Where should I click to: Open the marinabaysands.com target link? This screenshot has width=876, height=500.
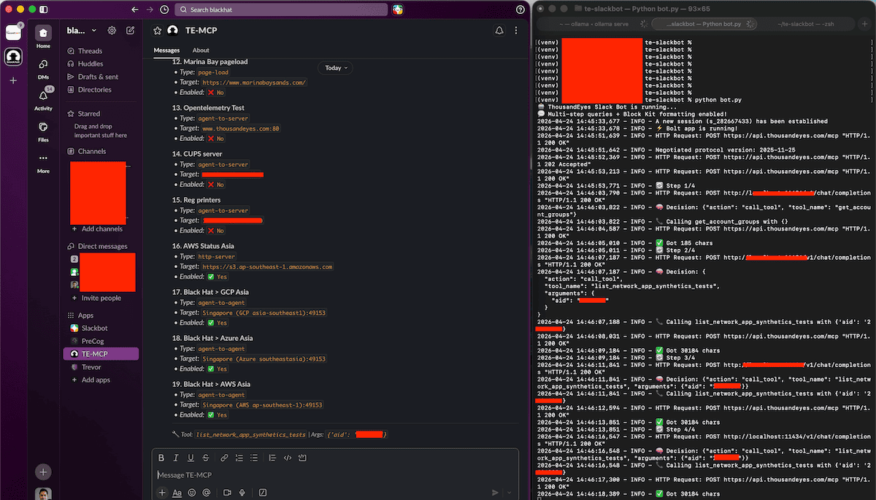pos(255,82)
